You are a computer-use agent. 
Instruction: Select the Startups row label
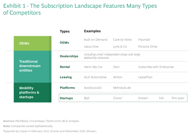tap(66, 98)
